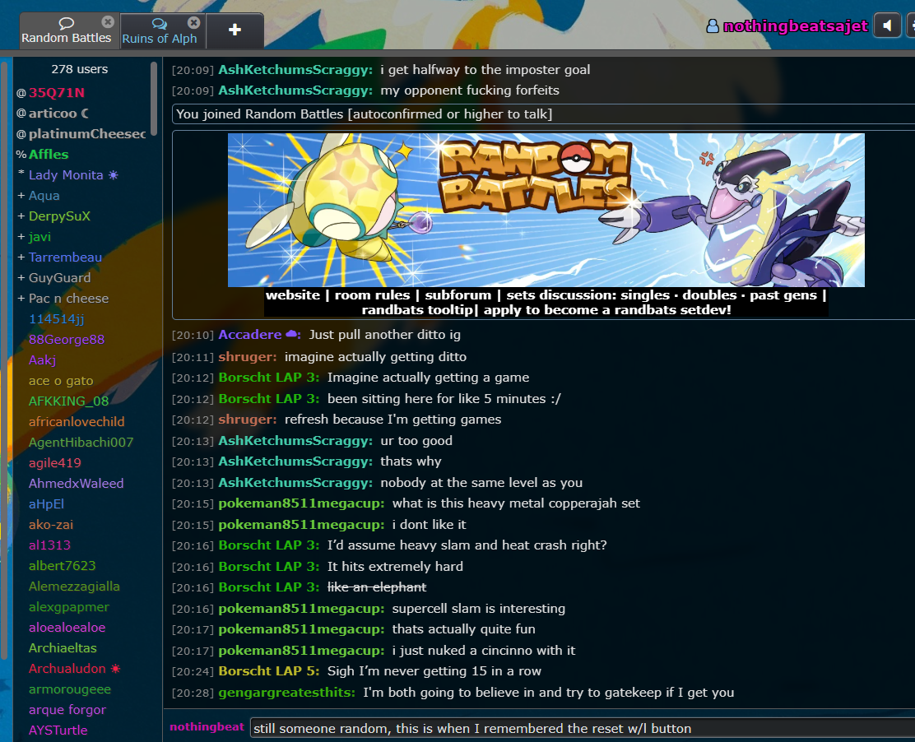This screenshot has width=915, height=742.
Task: Select user 114514jj in the user list
Action: (x=57, y=319)
